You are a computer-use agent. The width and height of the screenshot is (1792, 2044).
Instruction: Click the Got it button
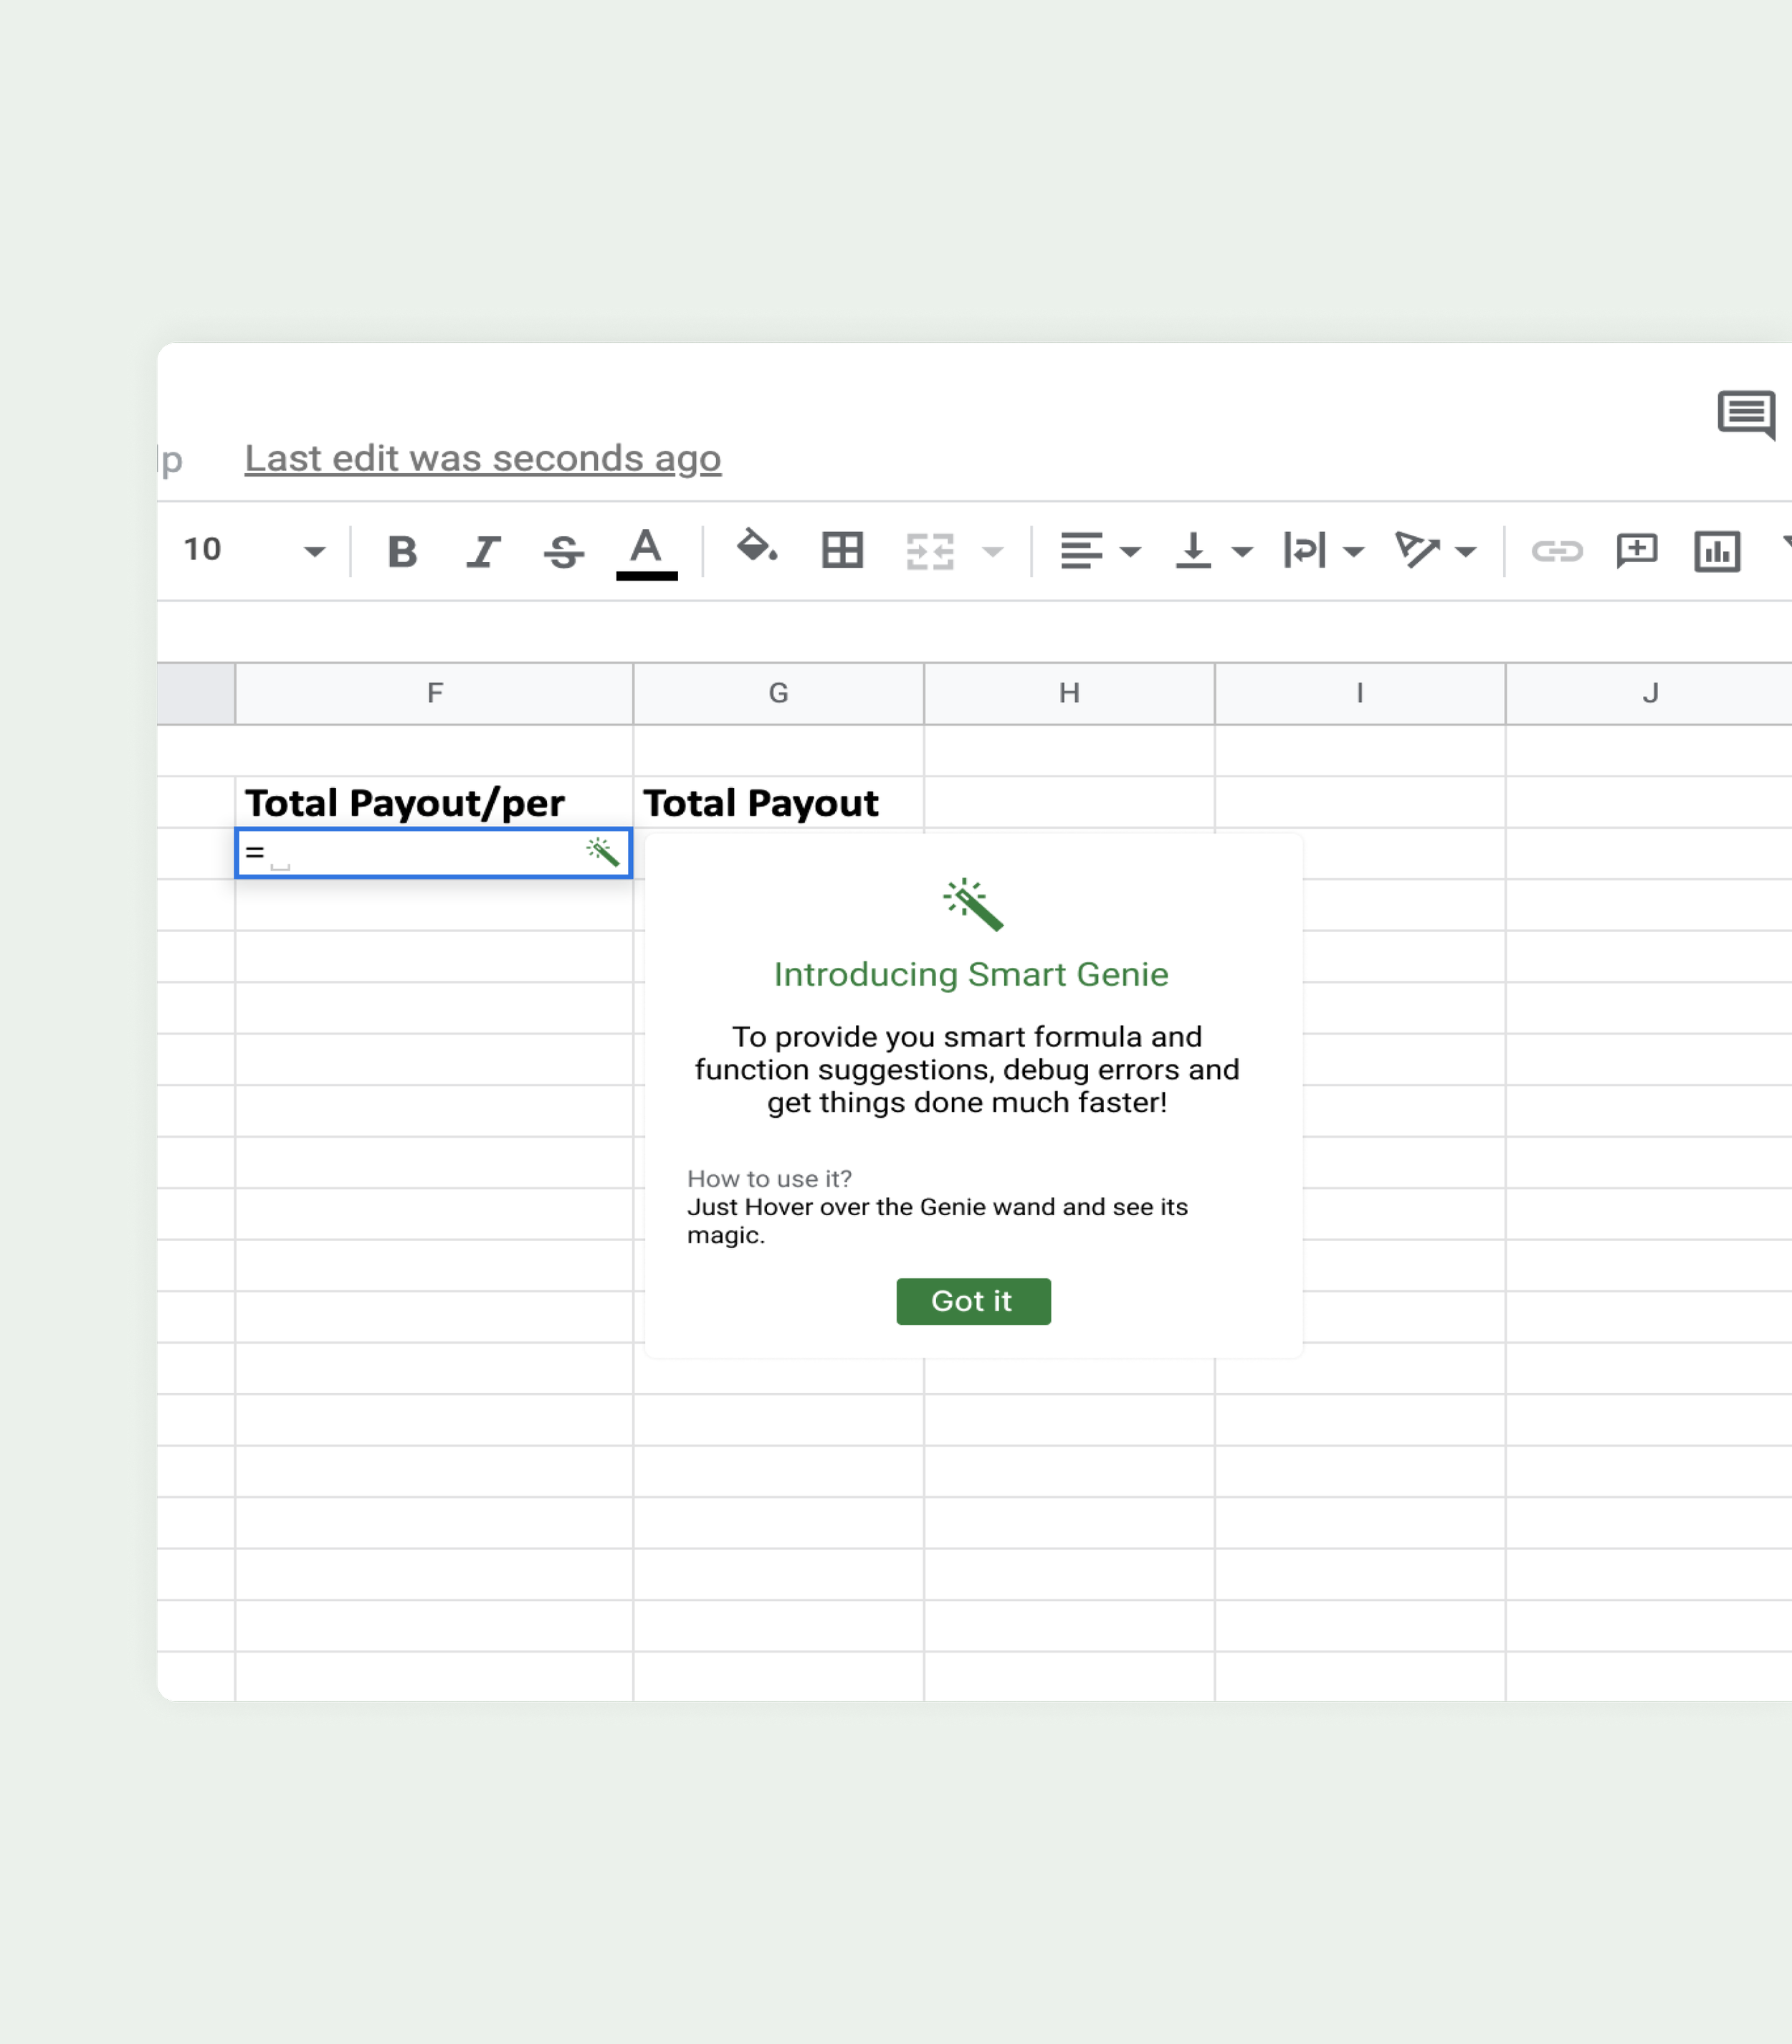pyautogui.click(x=972, y=1301)
